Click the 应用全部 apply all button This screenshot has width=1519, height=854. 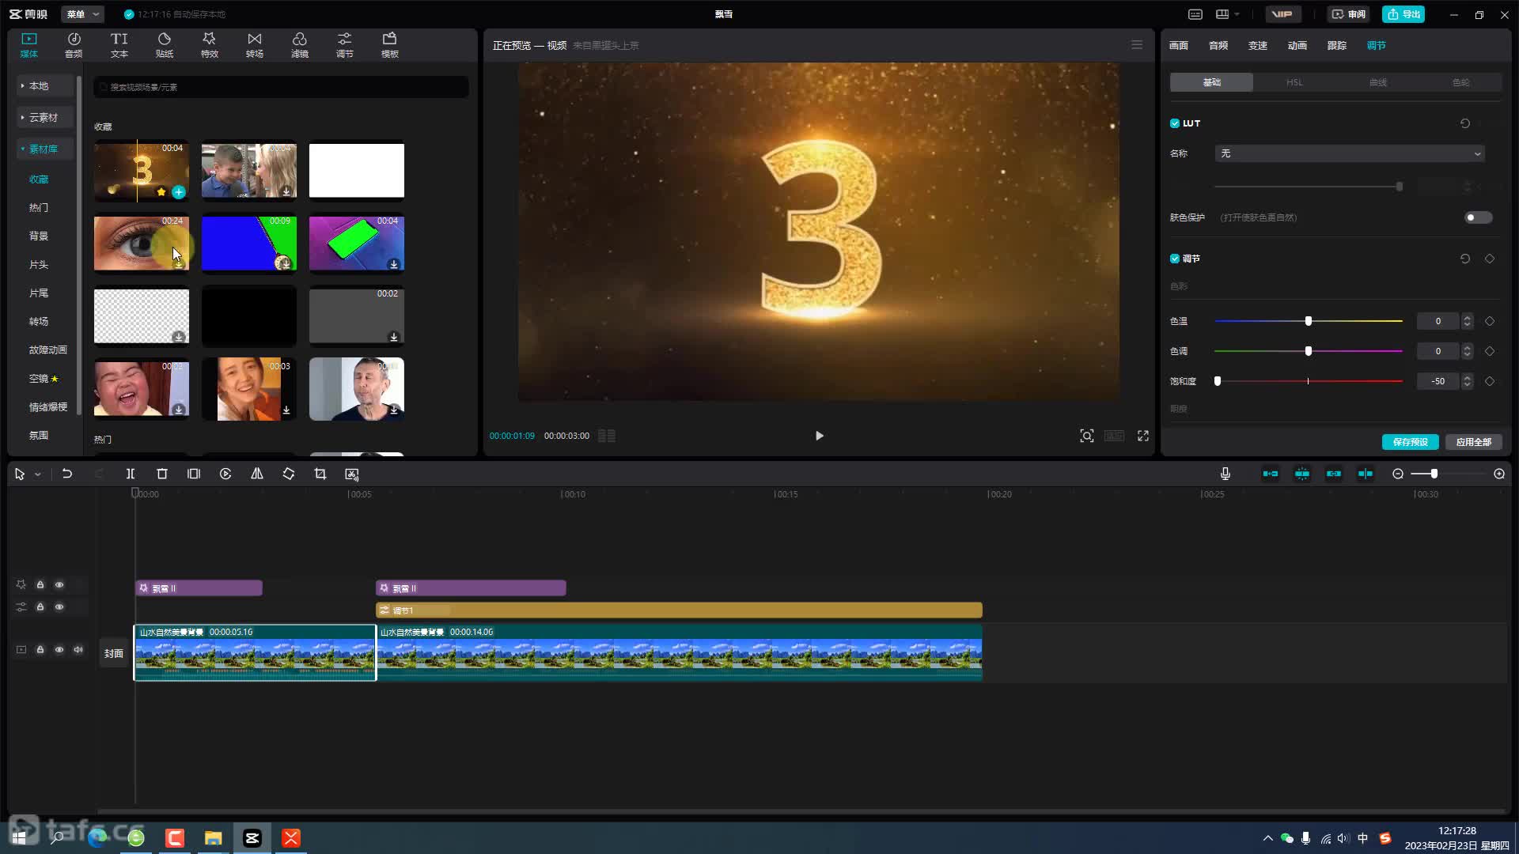pos(1473,442)
